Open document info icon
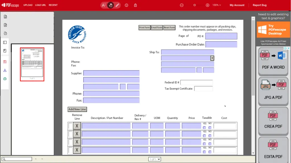The image size is (291, 163). pyautogui.click(x=126, y=5)
